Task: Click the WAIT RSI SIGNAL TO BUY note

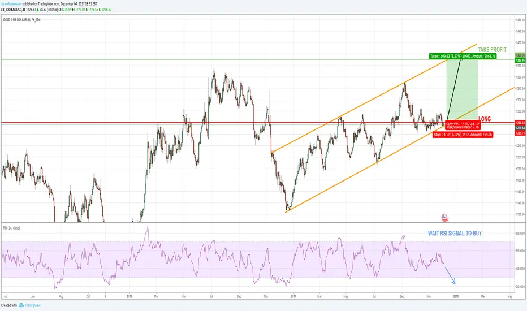Action: (455, 233)
